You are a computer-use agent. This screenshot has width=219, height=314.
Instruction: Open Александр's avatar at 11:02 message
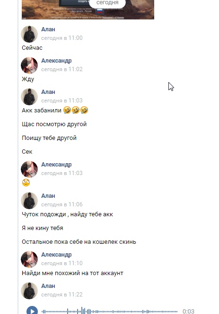(x=29, y=65)
